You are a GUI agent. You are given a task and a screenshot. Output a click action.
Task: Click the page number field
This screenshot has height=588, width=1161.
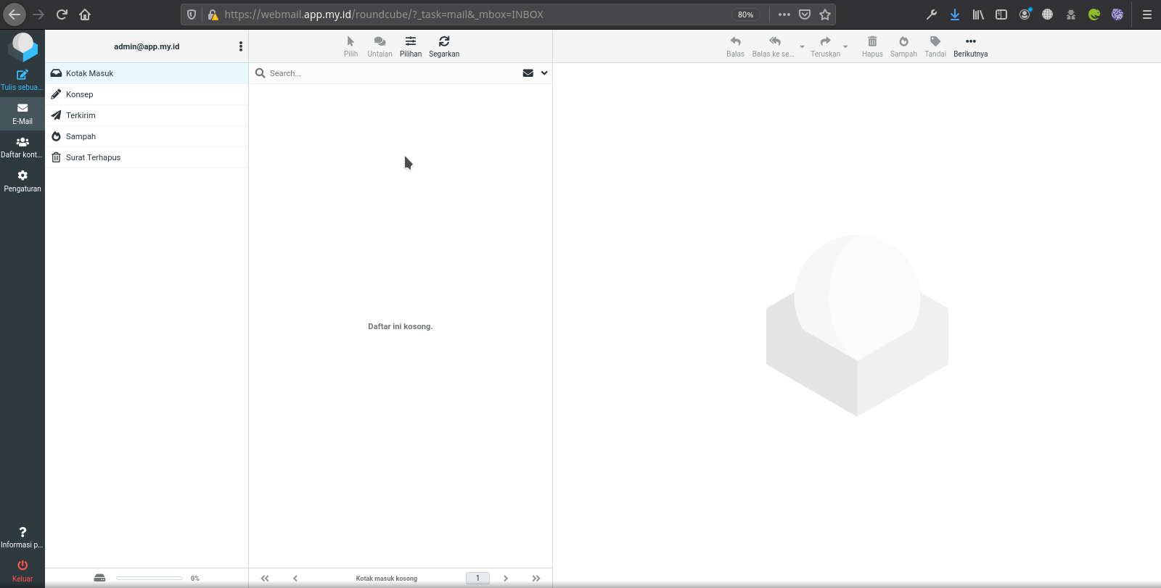pos(477,579)
